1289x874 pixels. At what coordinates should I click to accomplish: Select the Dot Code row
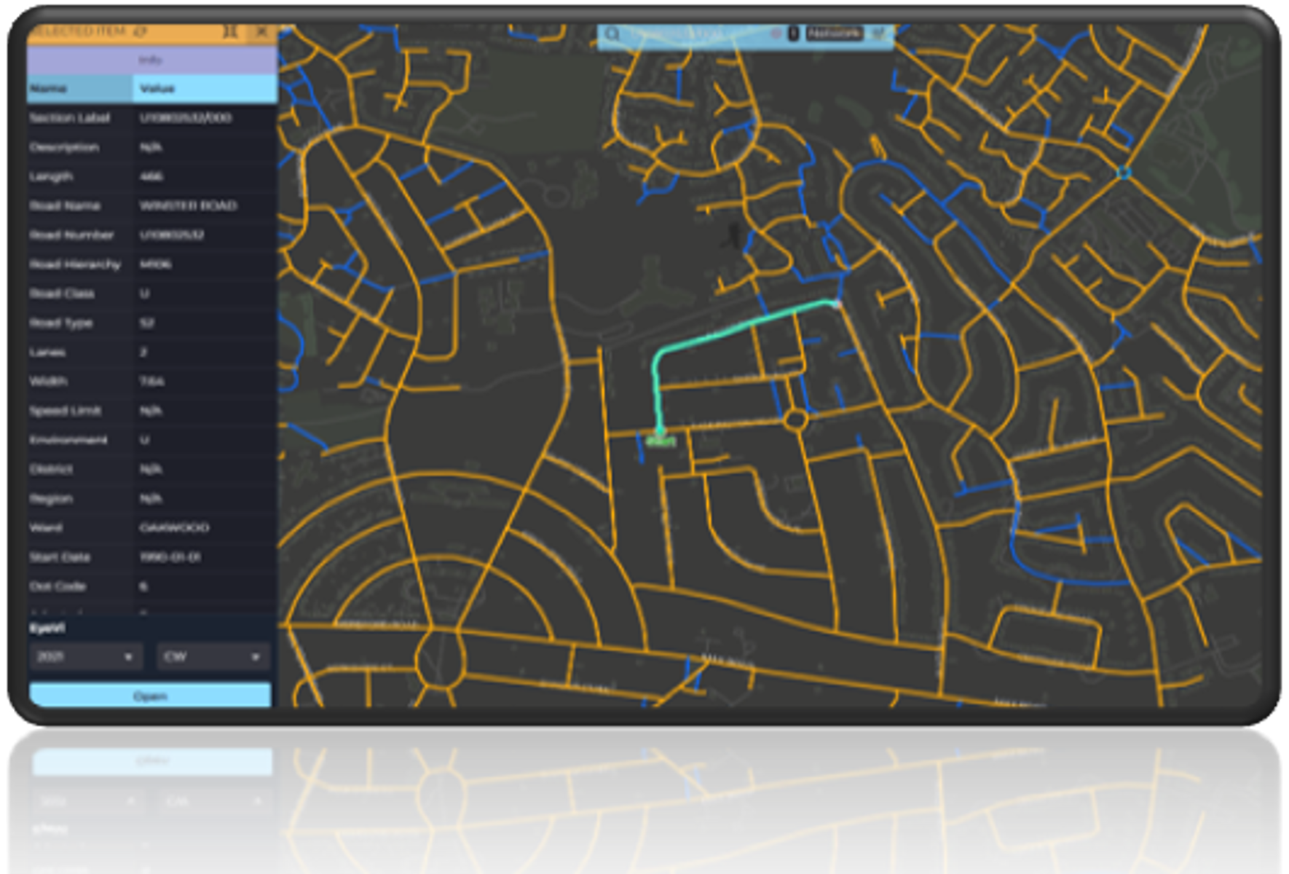tap(151, 586)
